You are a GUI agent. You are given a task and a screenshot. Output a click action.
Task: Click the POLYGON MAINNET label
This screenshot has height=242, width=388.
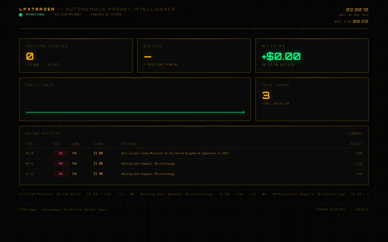pos(68,15)
